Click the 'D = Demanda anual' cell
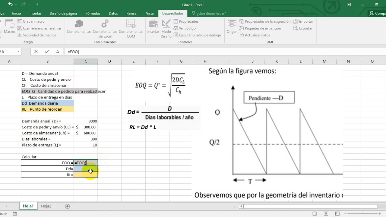This screenshot has height=217, width=386. tap(47, 73)
